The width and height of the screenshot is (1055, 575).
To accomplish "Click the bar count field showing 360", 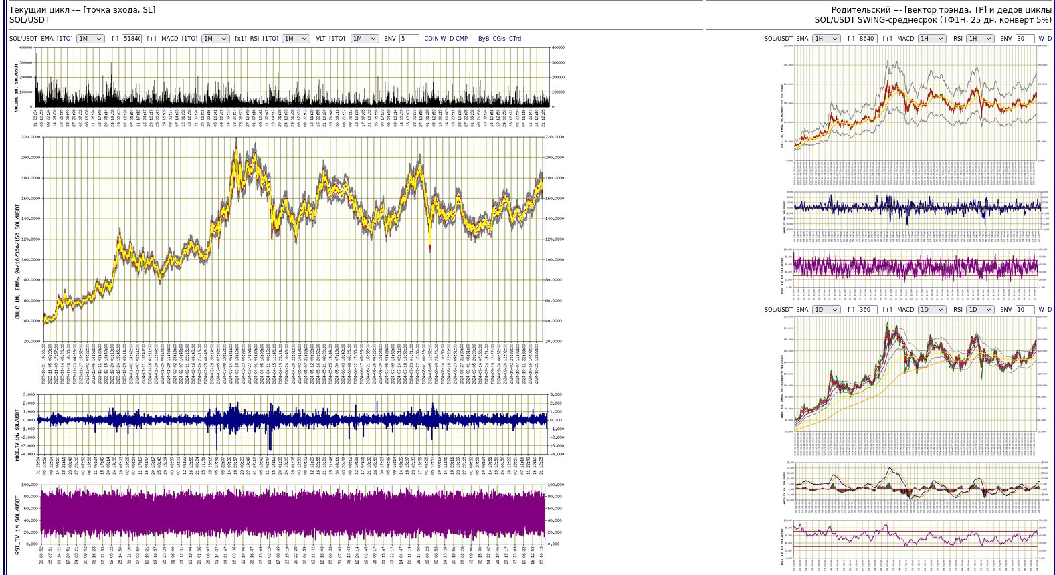I will (867, 310).
